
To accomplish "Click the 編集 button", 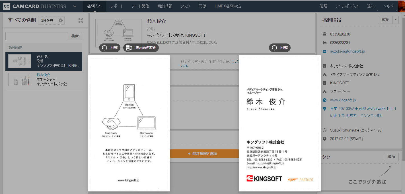I will (385, 20).
